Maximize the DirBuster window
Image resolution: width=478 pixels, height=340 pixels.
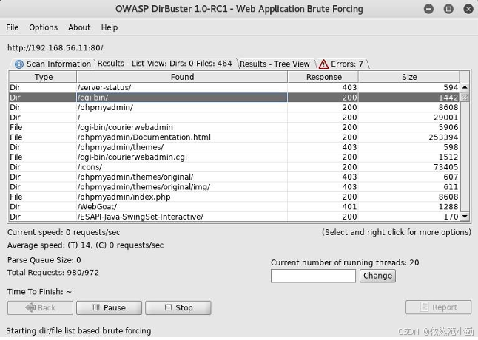(448, 9)
